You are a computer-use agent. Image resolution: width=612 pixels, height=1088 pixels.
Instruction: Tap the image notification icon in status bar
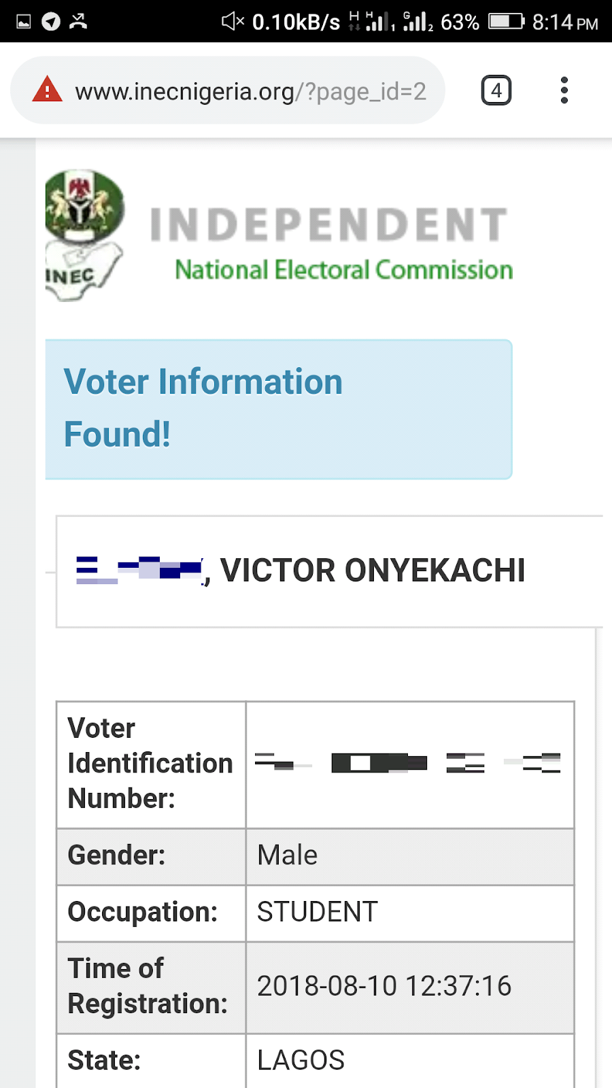click(x=24, y=22)
